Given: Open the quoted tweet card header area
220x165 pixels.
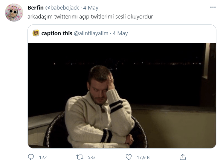Looking at the screenshot, I should pos(122,34).
